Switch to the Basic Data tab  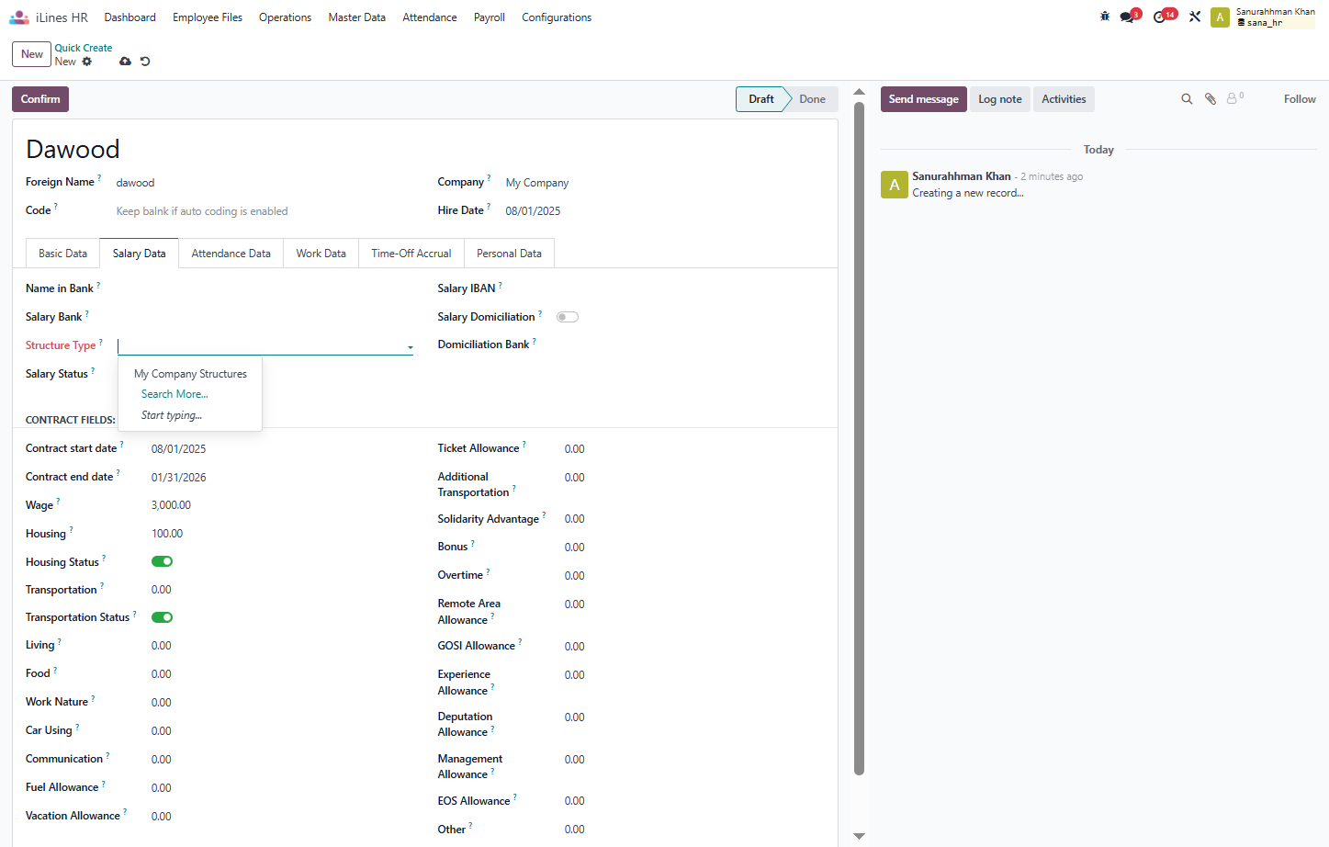click(62, 254)
